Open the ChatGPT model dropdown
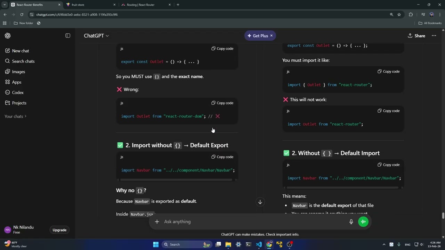This screenshot has width=445, height=250. pyautogui.click(x=96, y=36)
